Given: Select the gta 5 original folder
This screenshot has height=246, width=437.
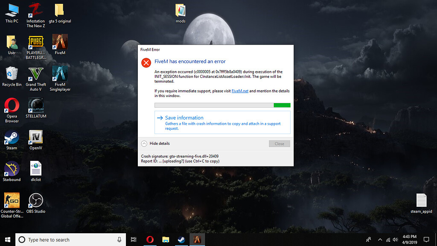Looking at the screenshot, I should [x=60, y=13].
